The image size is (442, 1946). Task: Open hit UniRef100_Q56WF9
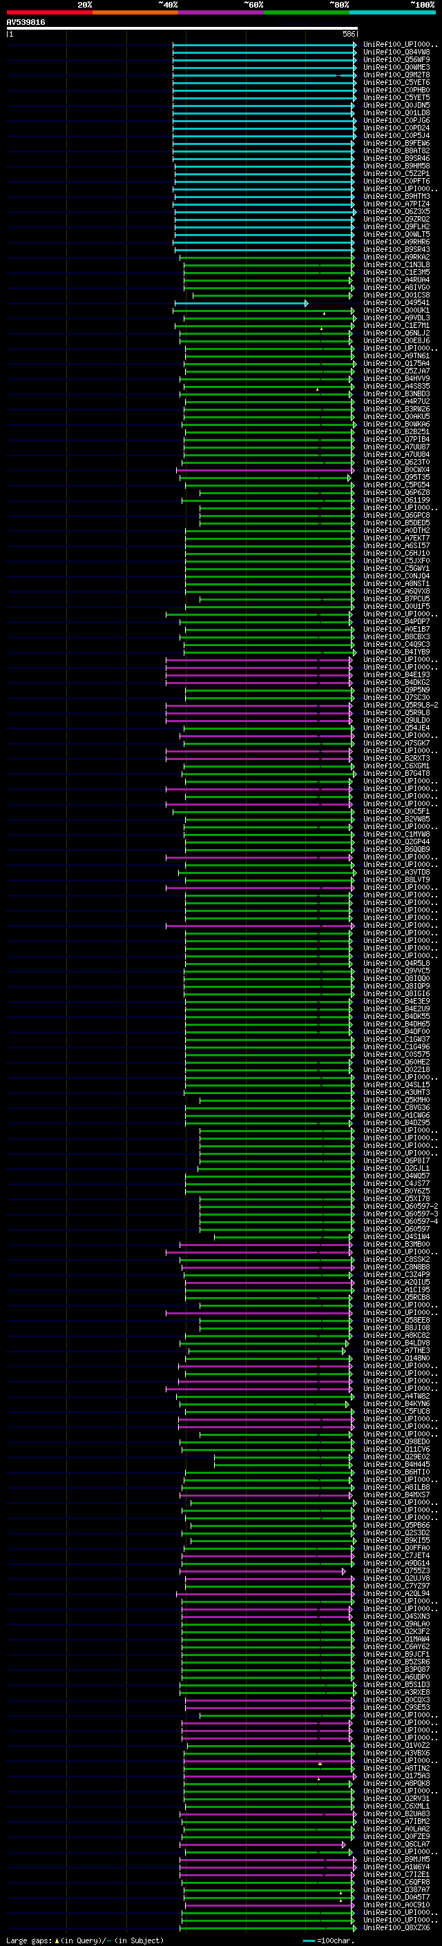click(396, 59)
